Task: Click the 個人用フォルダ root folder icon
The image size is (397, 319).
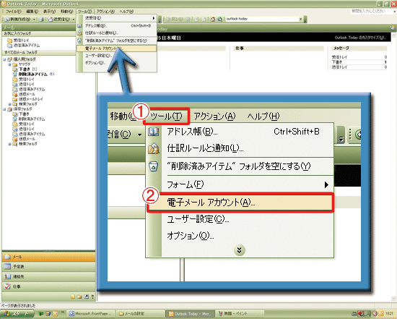Action: click(10, 59)
